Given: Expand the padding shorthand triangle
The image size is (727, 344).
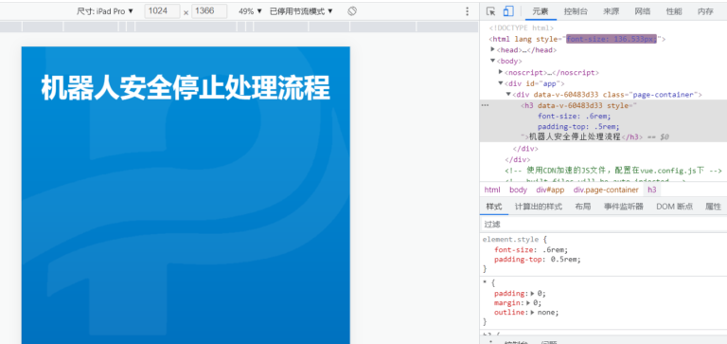Looking at the screenshot, I should coord(533,294).
